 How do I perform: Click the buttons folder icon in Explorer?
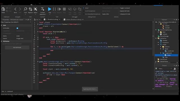tap(163, 47)
